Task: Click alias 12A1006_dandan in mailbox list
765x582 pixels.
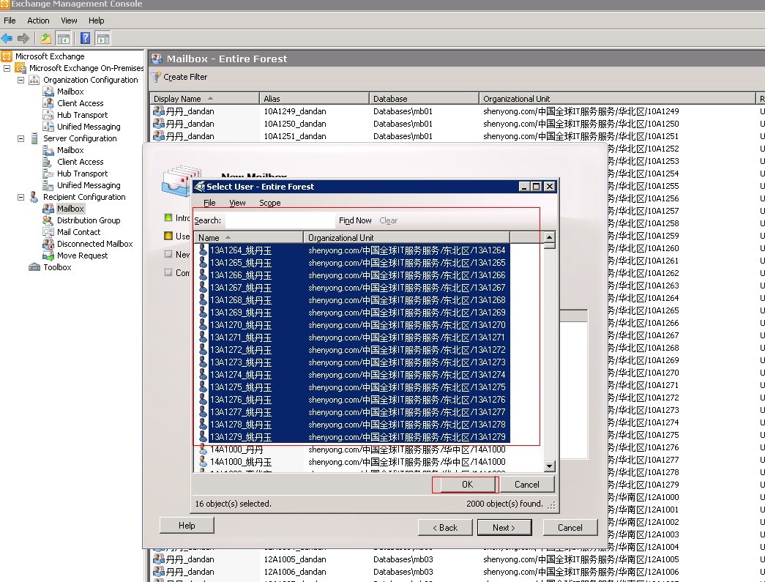Action: (x=295, y=572)
